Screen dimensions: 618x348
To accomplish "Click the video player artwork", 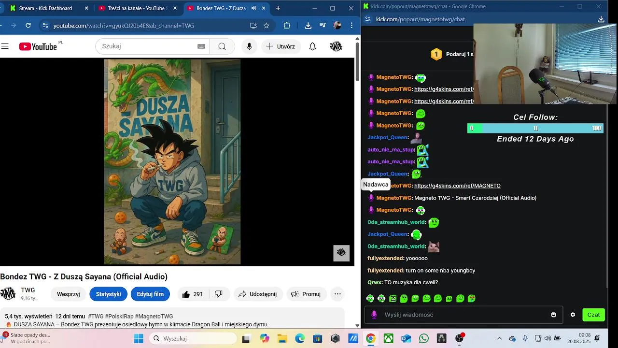I will click(x=172, y=162).
